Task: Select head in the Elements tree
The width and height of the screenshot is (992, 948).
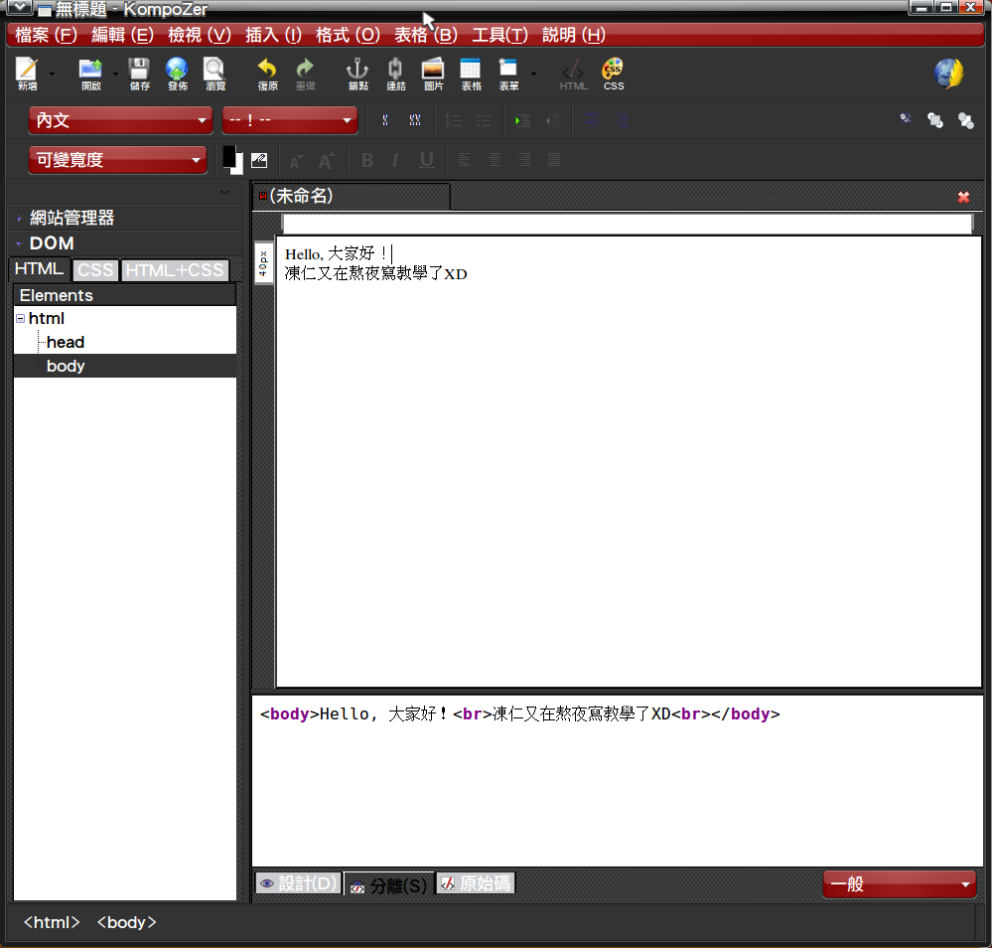Action: pos(66,343)
